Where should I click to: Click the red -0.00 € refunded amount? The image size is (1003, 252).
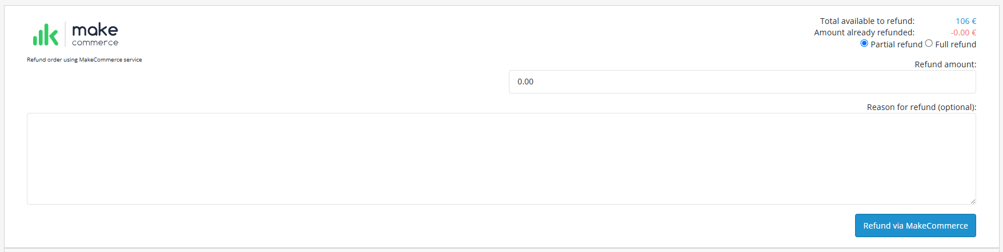tap(964, 32)
